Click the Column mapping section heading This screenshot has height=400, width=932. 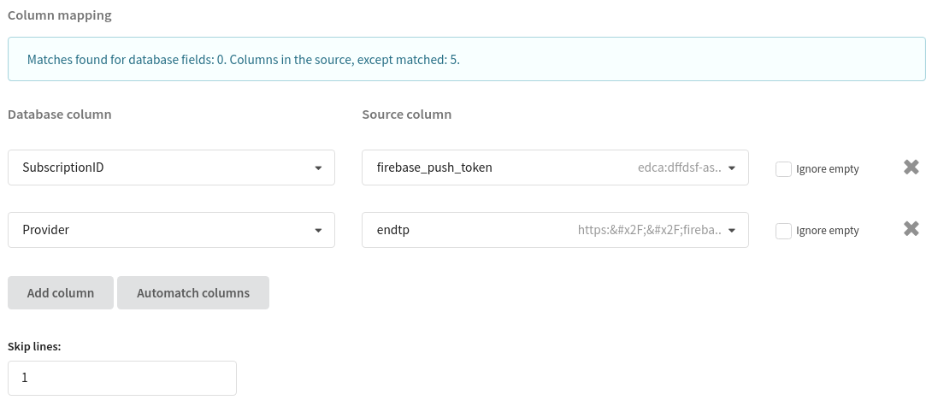pyautogui.click(x=59, y=15)
